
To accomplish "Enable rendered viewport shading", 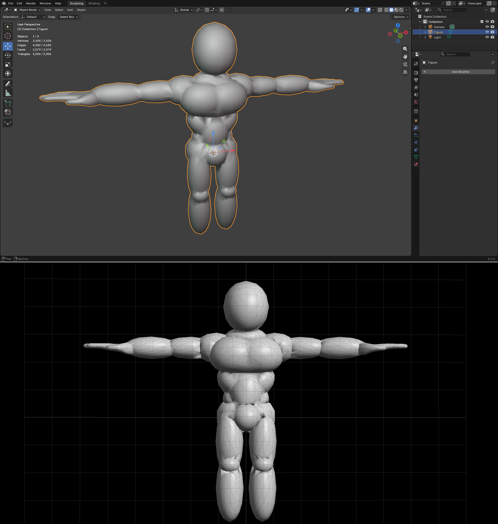I will (x=401, y=10).
